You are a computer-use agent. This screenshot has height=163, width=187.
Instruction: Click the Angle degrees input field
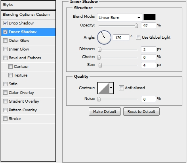pyautogui.click(x=121, y=37)
